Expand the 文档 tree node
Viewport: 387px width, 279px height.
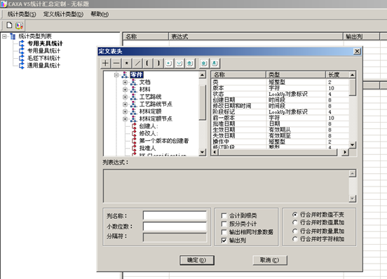pyautogui.click(x=125, y=82)
